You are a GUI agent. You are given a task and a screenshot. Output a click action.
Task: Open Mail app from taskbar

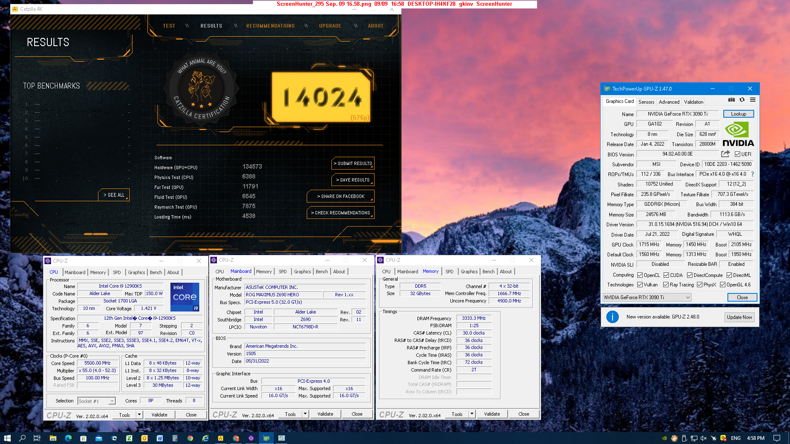pos(98,438)
